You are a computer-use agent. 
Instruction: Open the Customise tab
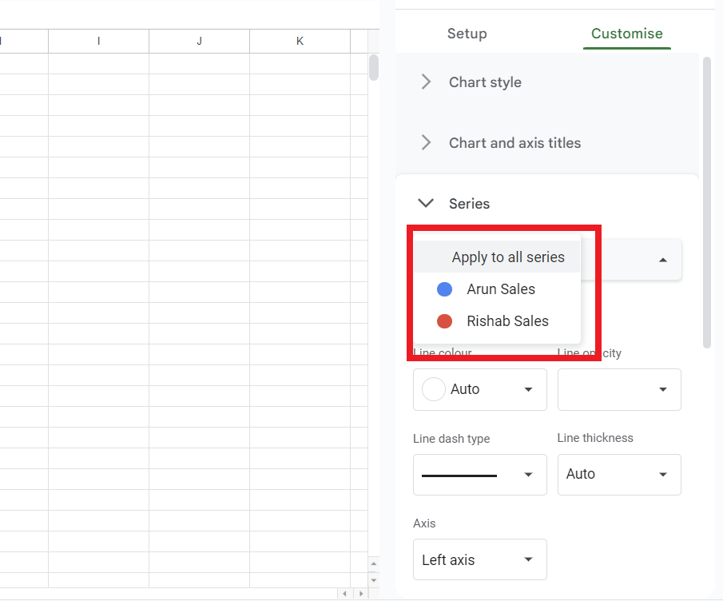click(x=626, y=34)
